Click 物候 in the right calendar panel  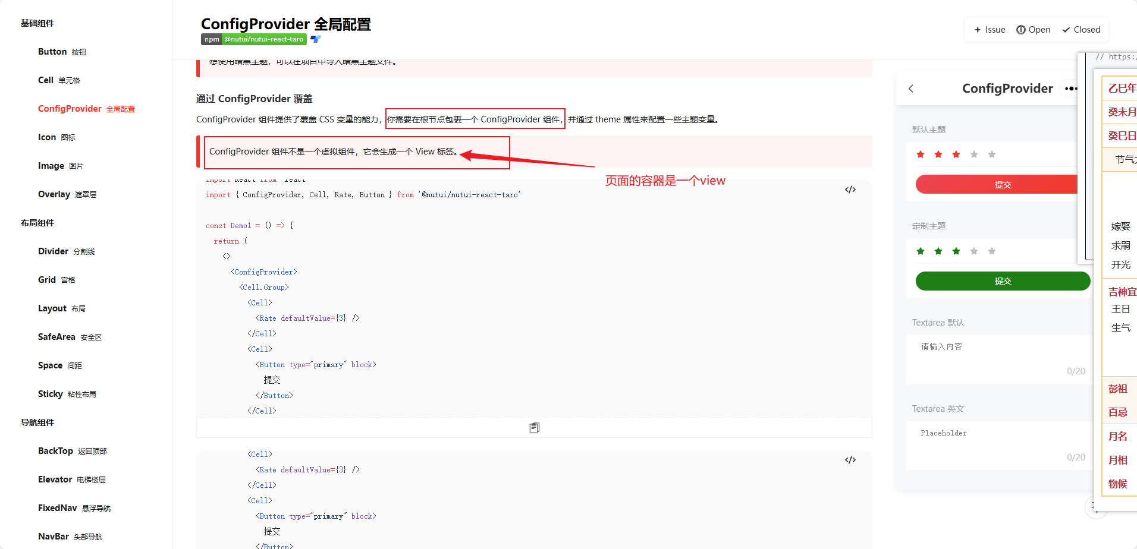coord(1118,484)
